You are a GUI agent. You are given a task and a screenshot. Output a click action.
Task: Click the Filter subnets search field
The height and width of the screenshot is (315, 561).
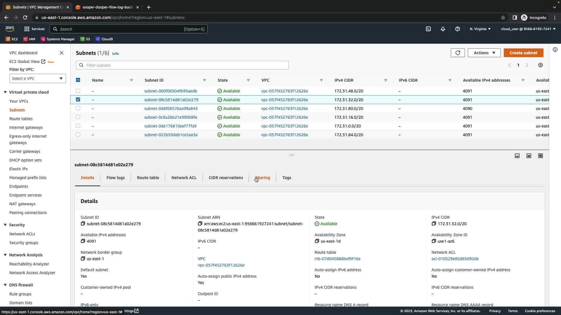click(182, 65)
